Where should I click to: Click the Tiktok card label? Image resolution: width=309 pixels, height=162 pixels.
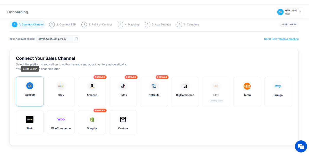click(123, 95)
